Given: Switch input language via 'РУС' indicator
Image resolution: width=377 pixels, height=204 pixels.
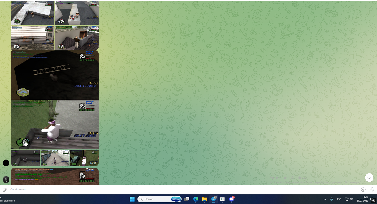Looking at the screenshot, I should coord(339,199).
